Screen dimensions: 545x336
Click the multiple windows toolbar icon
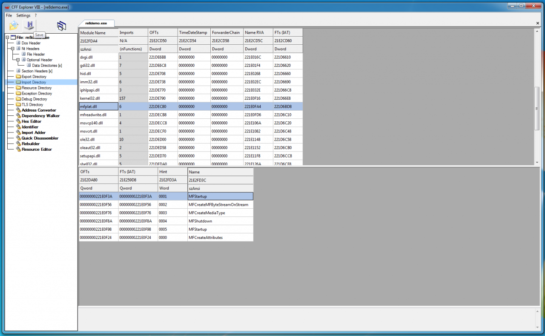[x=62, y=26]
